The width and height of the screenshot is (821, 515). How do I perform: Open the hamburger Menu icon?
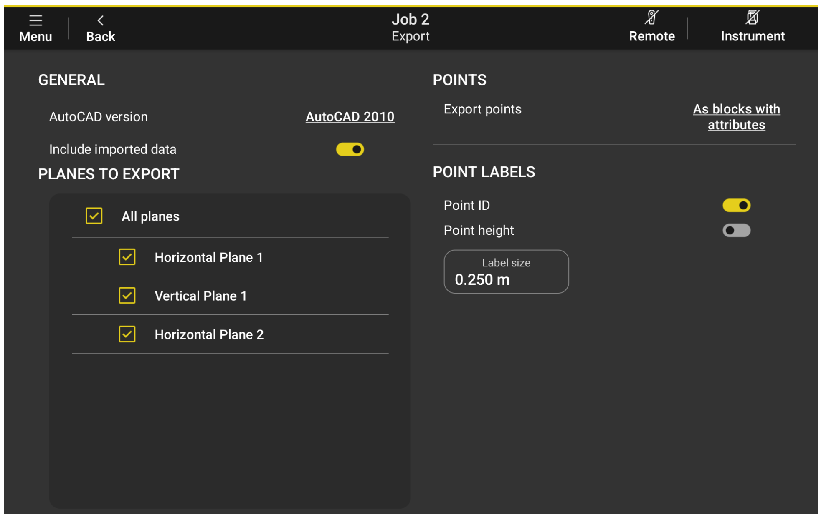(x=35, y=20)
